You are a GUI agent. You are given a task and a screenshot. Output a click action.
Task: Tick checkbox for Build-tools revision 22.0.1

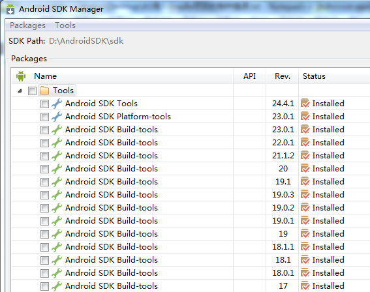pyautogui.click(x=44, y=143)
